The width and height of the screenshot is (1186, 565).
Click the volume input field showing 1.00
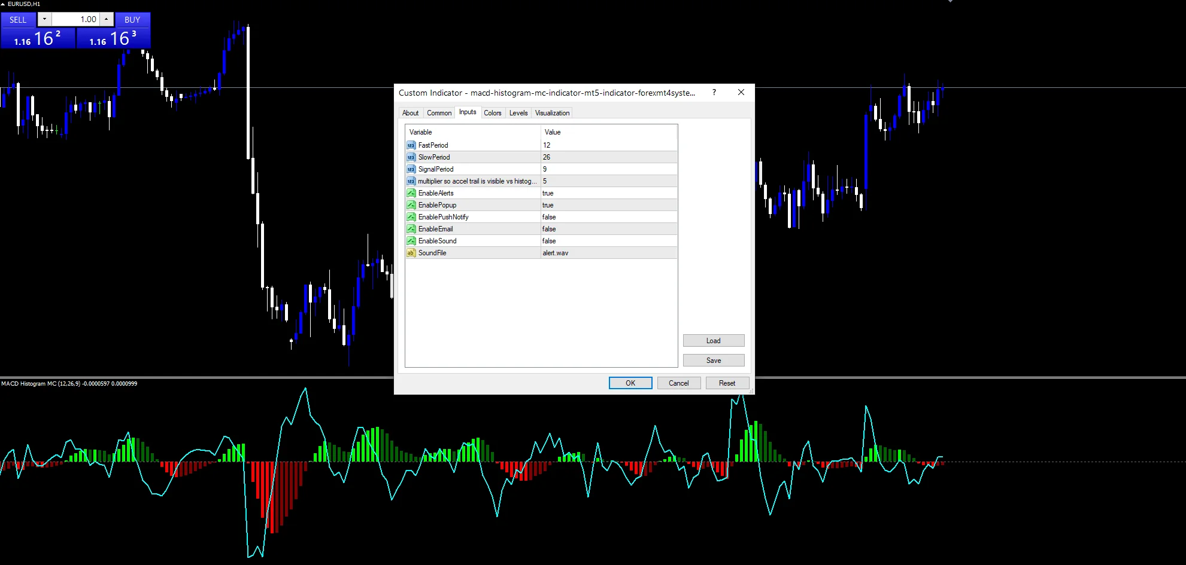[75, 19]
